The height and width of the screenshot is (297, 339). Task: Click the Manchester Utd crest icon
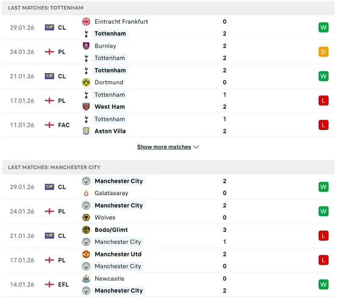(x=86, y=254)
